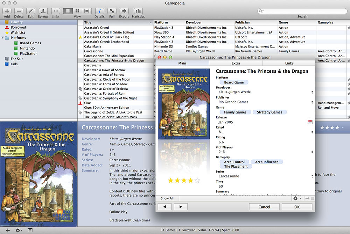The image size is (350, 234).
Task: Click the Delete toolbar icon
Action: (x=19, y=11)
